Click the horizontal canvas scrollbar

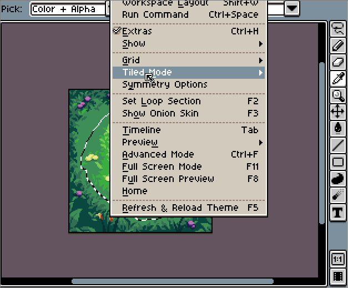(x=173, y=281)
